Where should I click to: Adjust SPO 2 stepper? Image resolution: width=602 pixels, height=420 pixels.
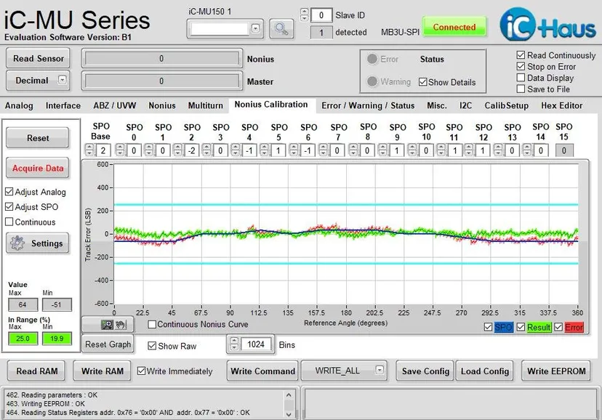pos(177,150)
